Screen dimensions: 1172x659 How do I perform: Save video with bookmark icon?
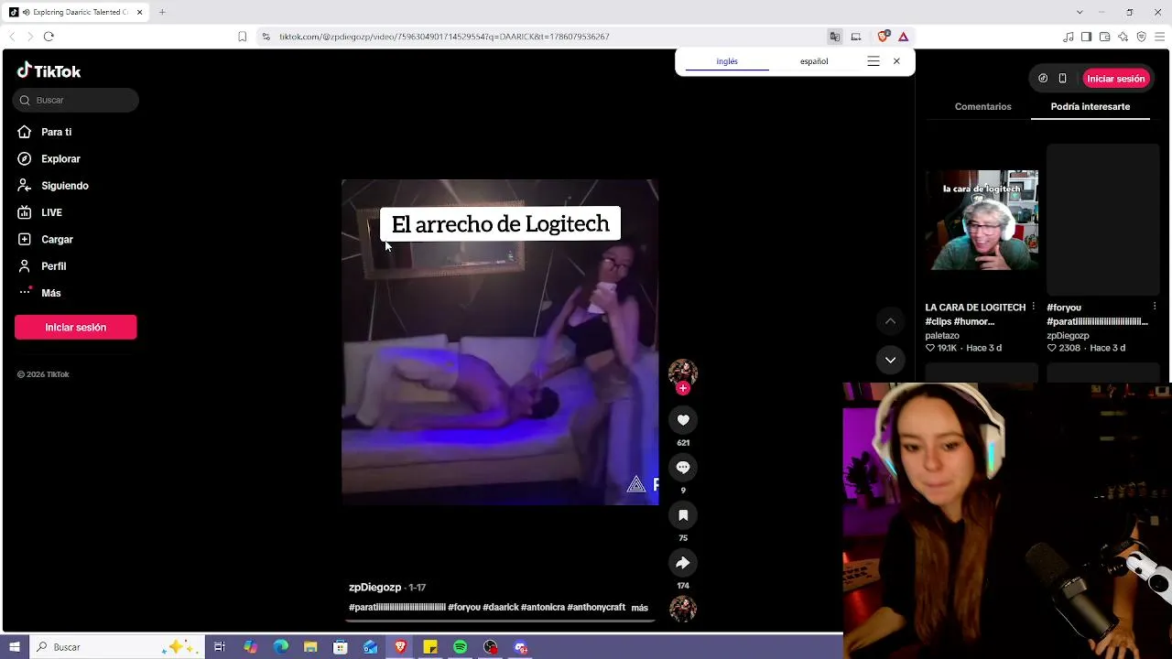(683, 515)
